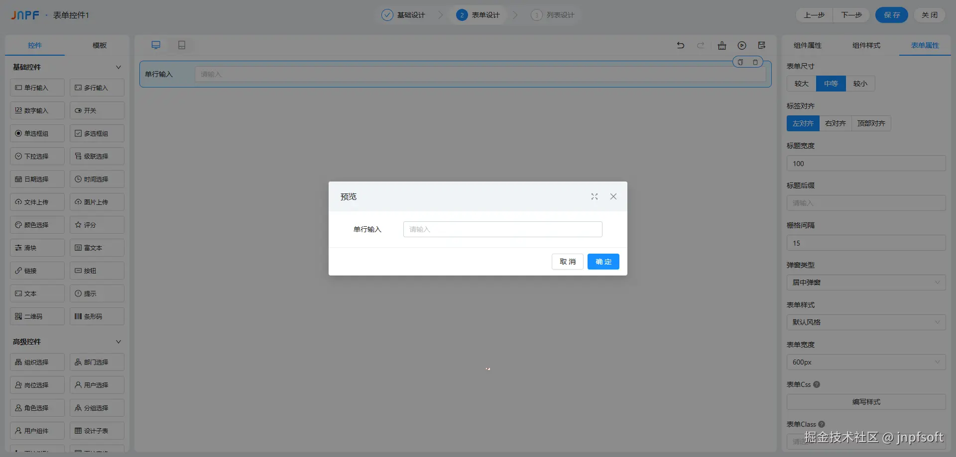Click the 栅格间隔 input showing 15
Image resolution: width=956 pixels, height=457 pixels.
(x=866, y=243)
